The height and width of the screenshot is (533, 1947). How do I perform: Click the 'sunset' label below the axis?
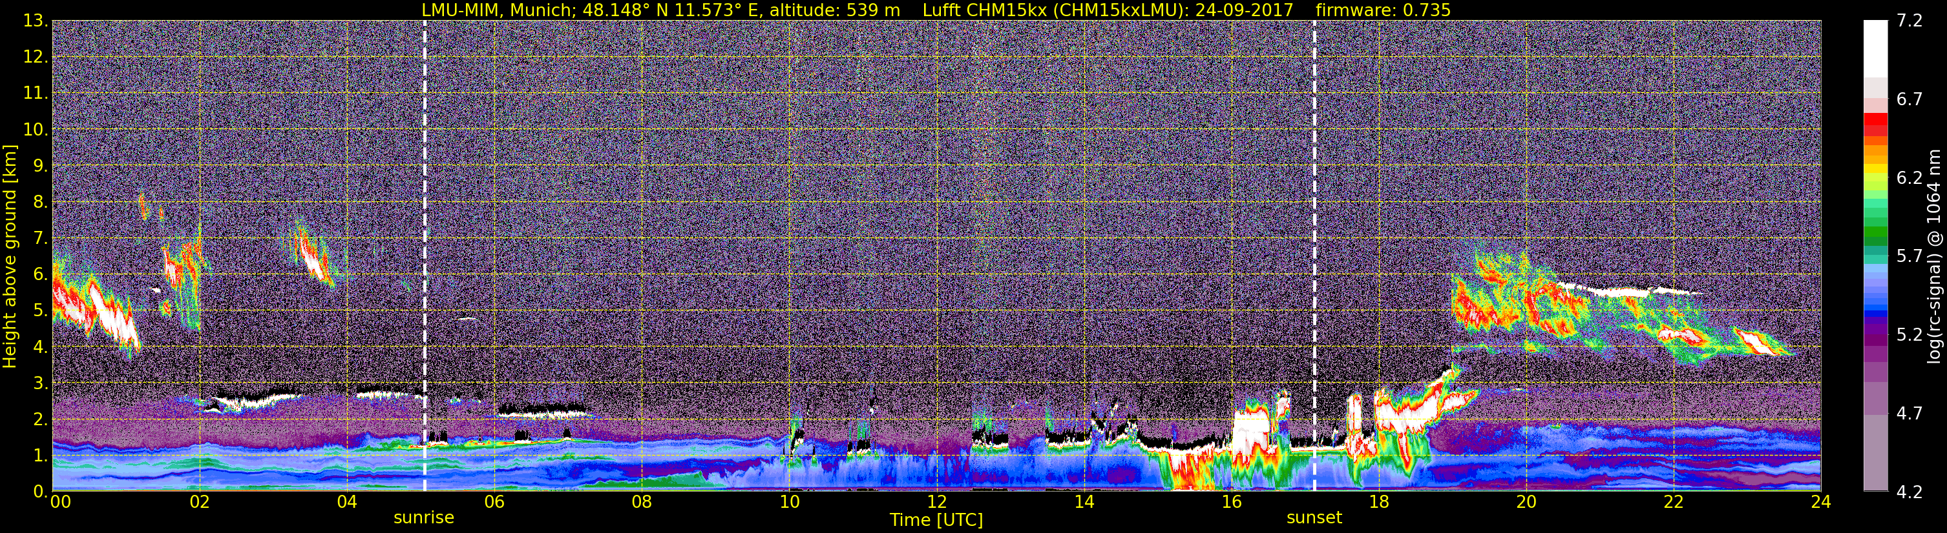(x=1314, y=518)
